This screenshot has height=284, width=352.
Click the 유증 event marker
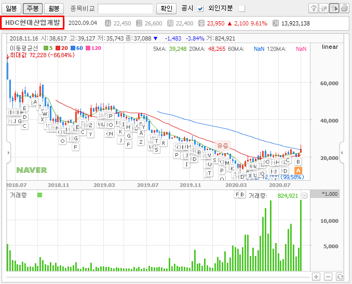click(223, 146)
